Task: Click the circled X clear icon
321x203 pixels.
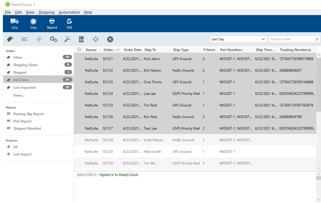Action: [110, 39]
